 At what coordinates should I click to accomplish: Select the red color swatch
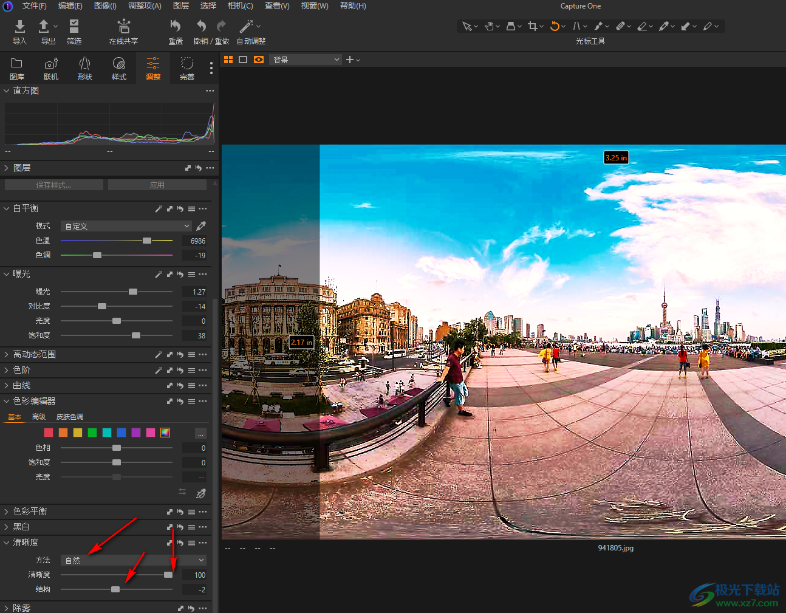coord(49,433)
